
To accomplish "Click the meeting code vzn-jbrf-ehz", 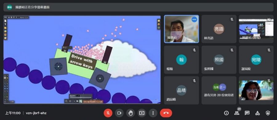I will coord(36,113).
